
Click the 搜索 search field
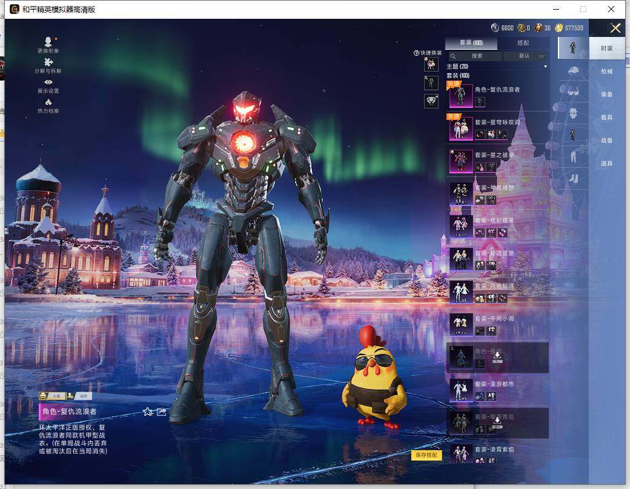point(474,56)
